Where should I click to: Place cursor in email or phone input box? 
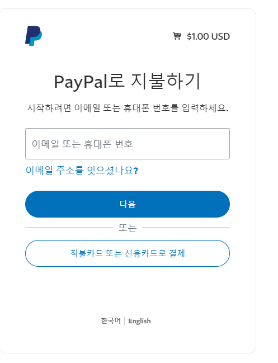(x=128, y=144)
